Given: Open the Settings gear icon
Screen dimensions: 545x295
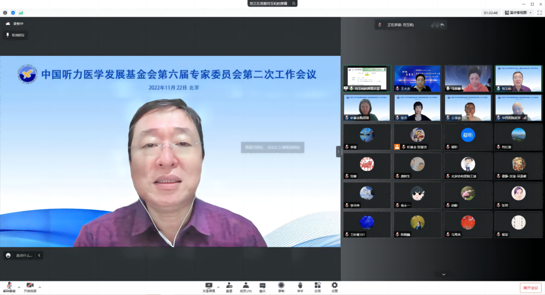Looking at the screenshot, I should point(334,285).
